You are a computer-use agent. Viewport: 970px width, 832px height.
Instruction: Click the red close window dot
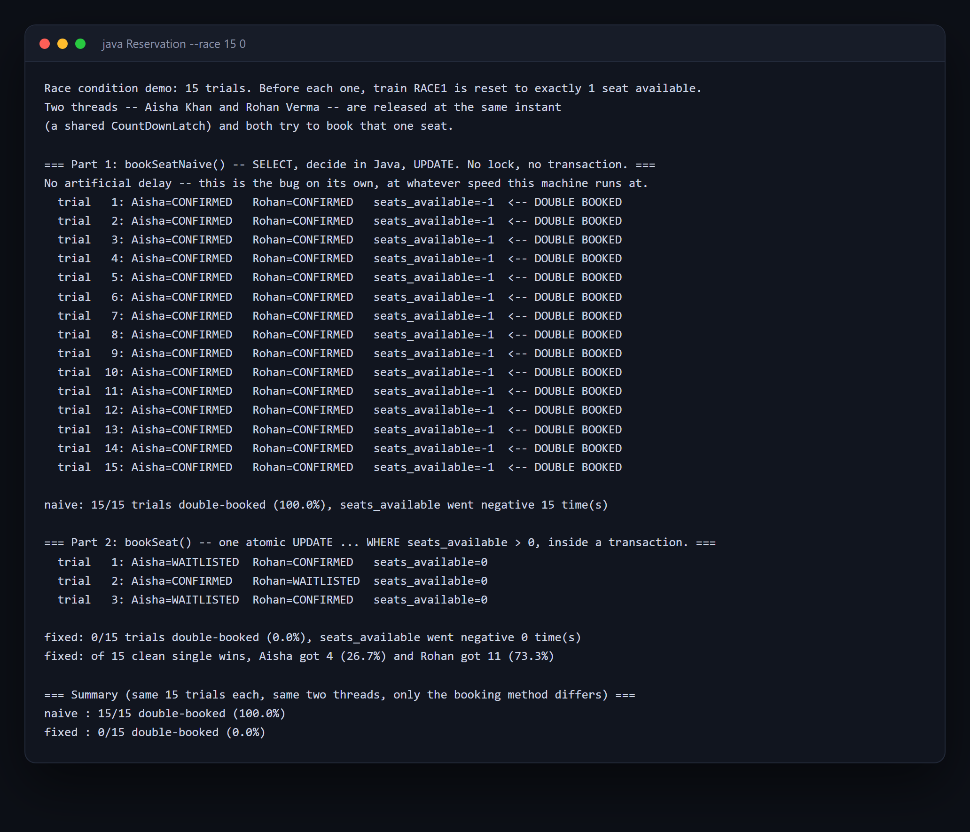coord(45,44)
